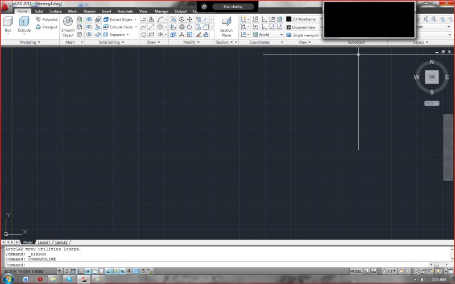Viewport: 455px width, 284px height.
Task: Click the Windows Start button
Action: pyautogui.click(x=7, y=279)
